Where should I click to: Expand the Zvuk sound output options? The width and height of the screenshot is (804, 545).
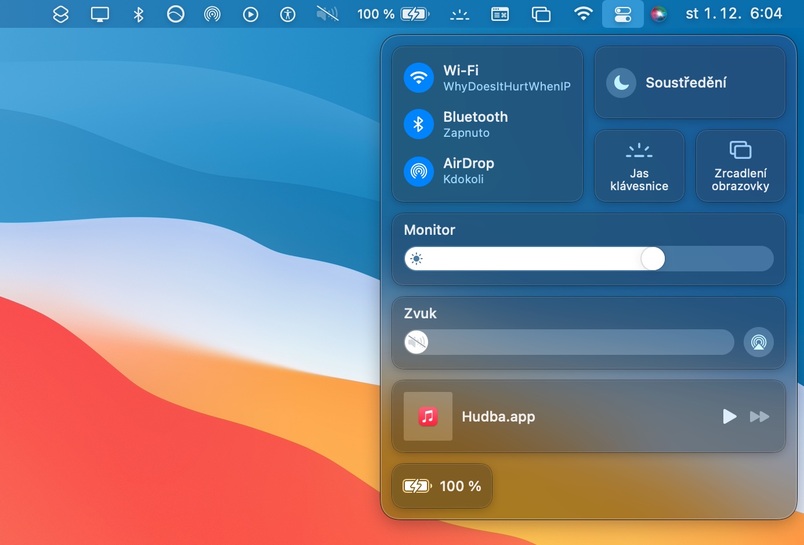click(x=420, y=314)
